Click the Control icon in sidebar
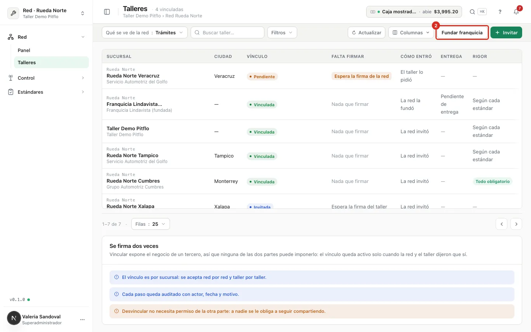The image size is (531, 332). click(11, 78)
